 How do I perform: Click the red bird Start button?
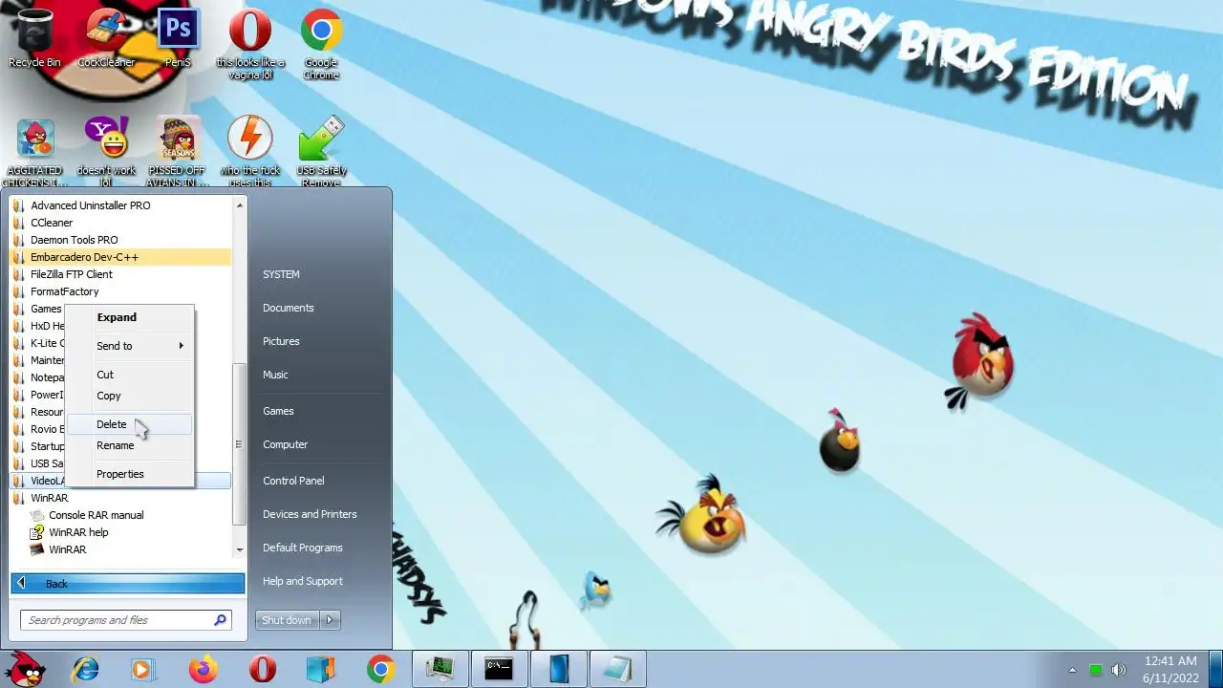pyautogui.click(x=24, y=669)
